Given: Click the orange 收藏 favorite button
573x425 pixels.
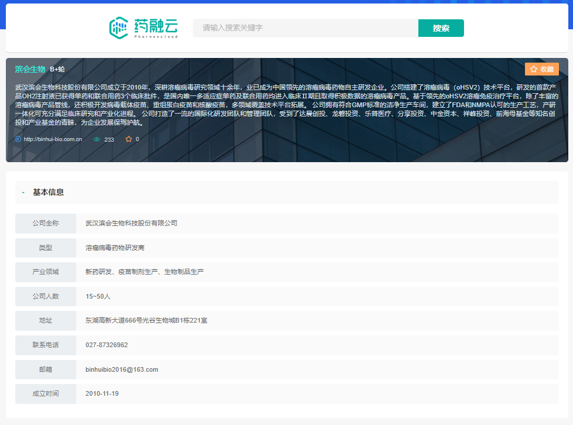Looking at the screenshot, I should point(541,69).
